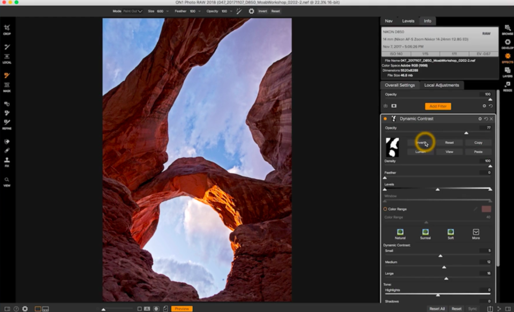This screenshot has height=312, width=514.
Task: Click the export preset icon beside mask icon
Action: 385,106
